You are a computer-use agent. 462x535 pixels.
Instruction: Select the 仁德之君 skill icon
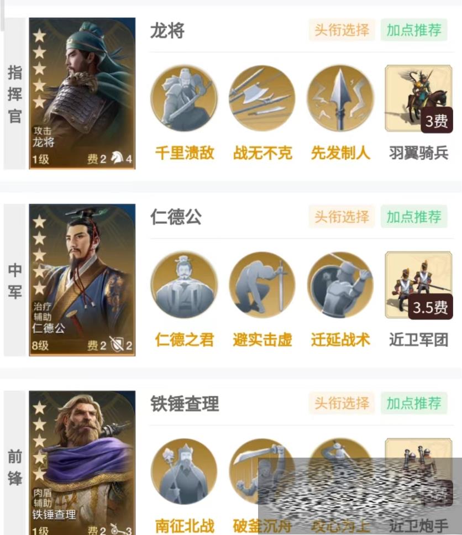184,285
